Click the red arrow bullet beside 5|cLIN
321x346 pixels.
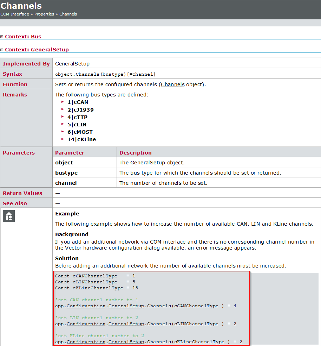click(x=63, y=125)
